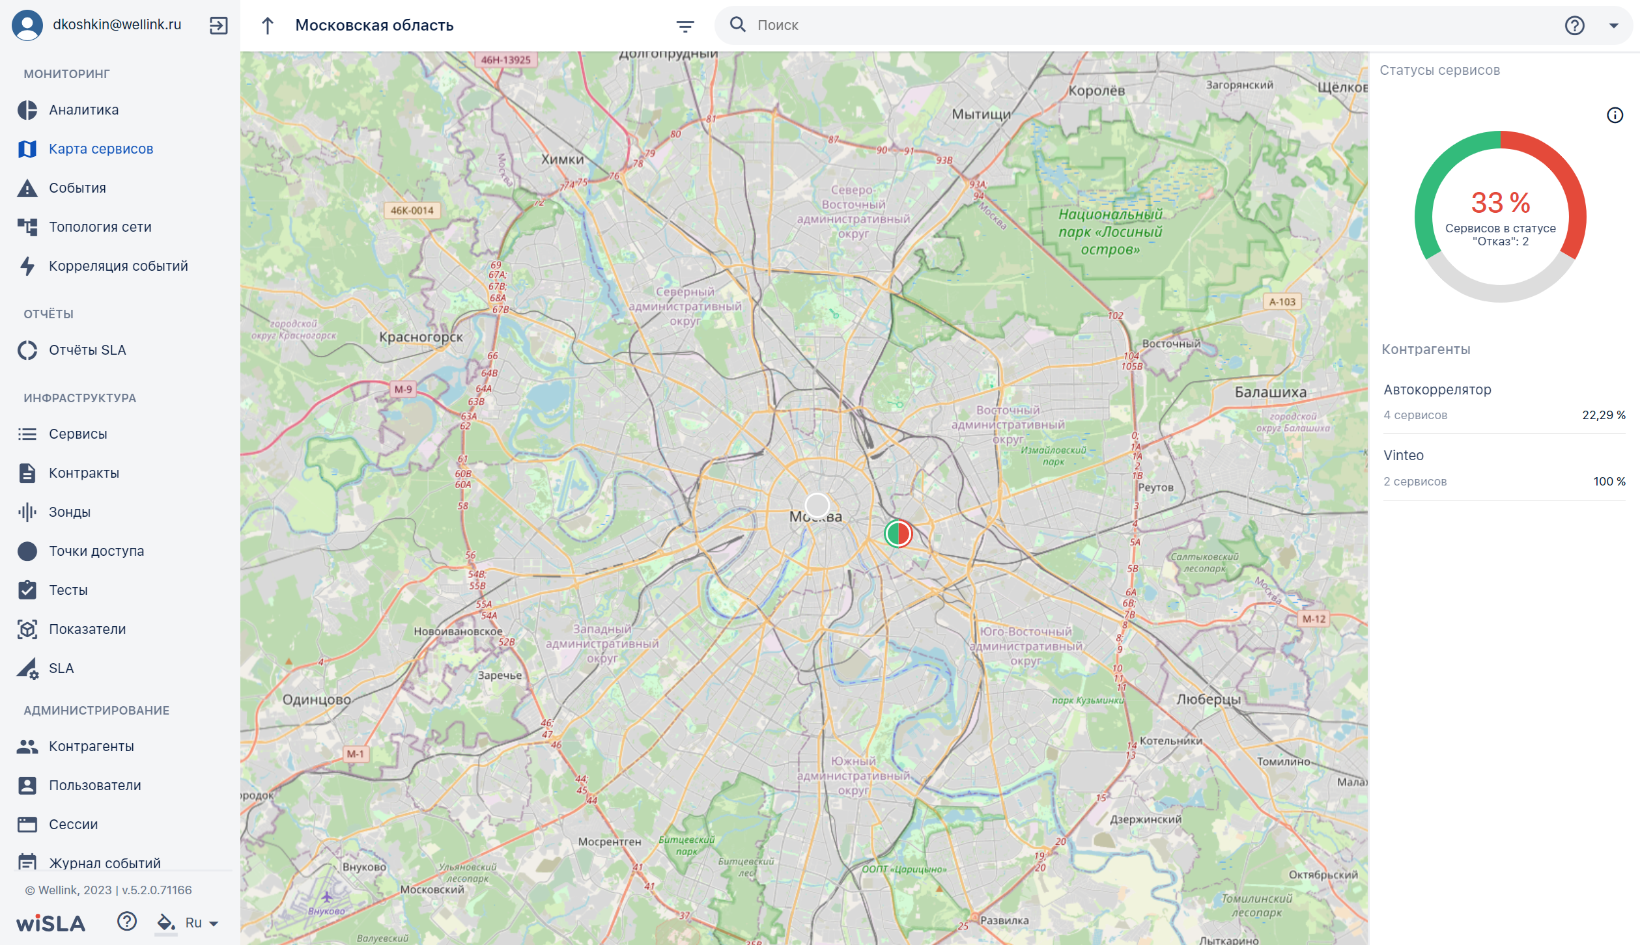Screen dimensions: 1640x945
Task: Click the Тесты clipboard icon
Action: point(27,590)
